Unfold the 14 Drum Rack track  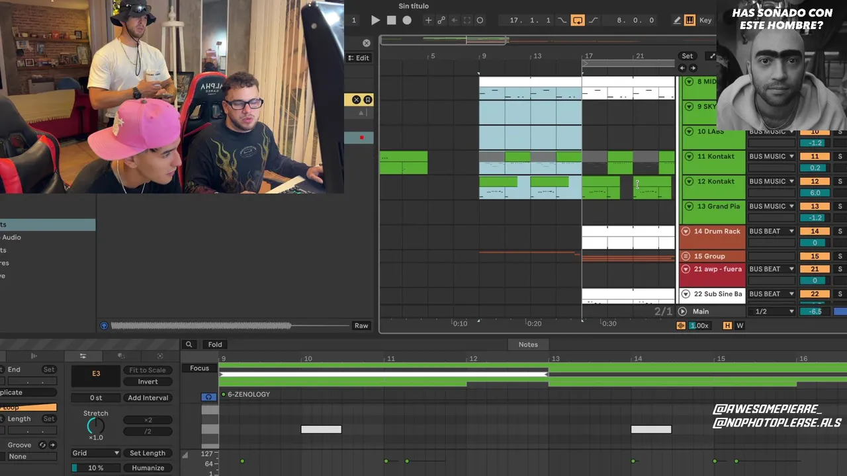tap(686, 231)
